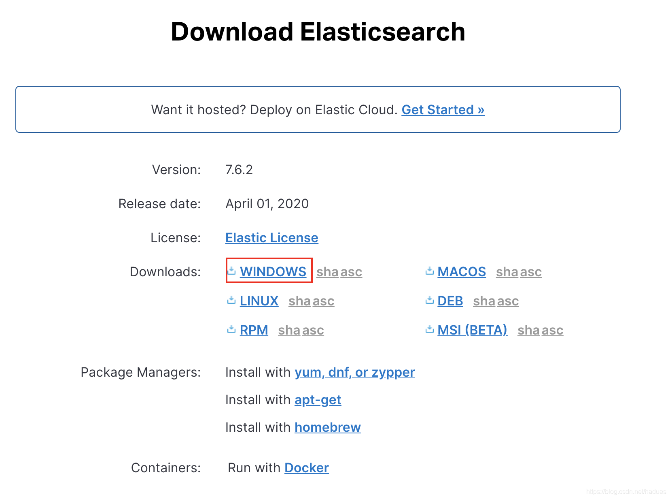
Task: Click the Downloads: label
Action: (165, 272)
